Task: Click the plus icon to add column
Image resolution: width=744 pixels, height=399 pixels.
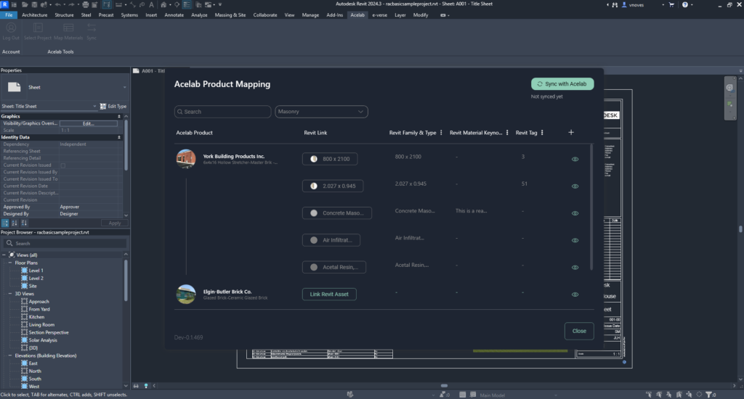Action: click(x=571, y=133)
